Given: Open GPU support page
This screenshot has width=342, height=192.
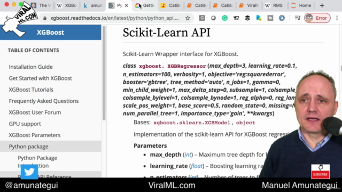Looking at the screenshot, I should (25, 124).
